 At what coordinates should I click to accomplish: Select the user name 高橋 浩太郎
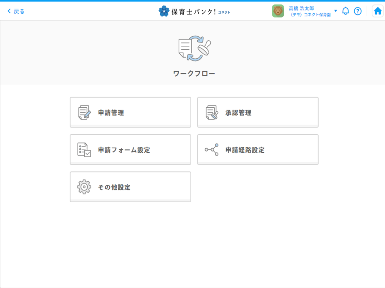pos(301,8)
